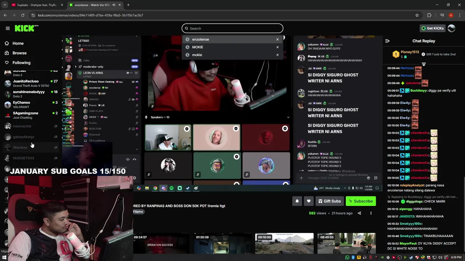Open the tab search dropdown
This screenshot has width=465, height=261.
pyautogui.click(x=5, y=5)
